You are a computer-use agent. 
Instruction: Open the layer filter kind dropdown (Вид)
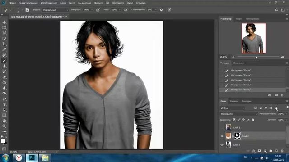[233, 108]
